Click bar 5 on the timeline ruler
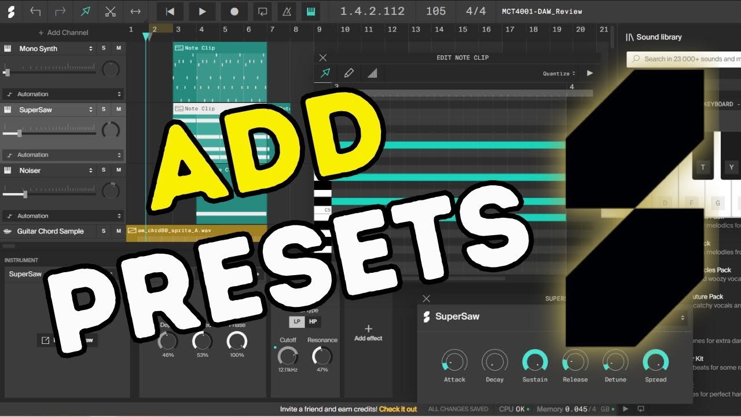 click(225, 30)
